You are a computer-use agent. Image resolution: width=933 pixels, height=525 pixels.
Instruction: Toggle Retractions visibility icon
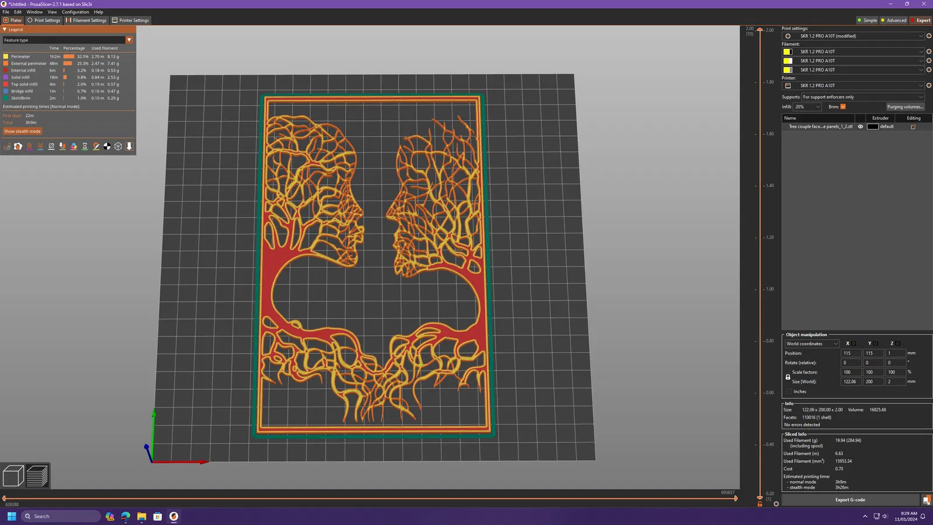[x=29, y=146]
